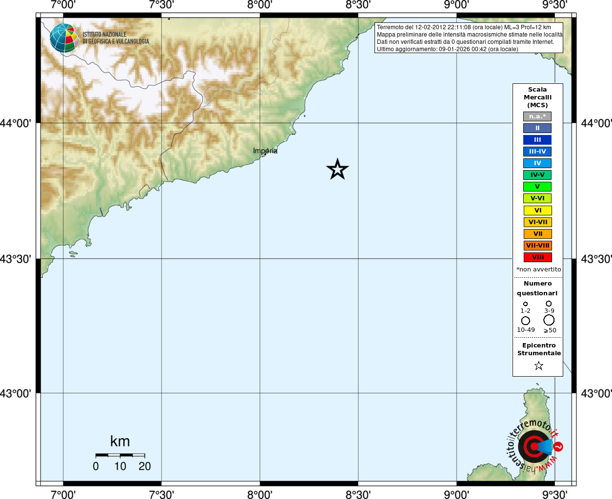
Task: Click the 7°30' label on top axis
Action: click(x=161, y=5)
